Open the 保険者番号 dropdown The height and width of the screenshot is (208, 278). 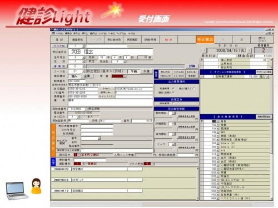click(86, 109)
